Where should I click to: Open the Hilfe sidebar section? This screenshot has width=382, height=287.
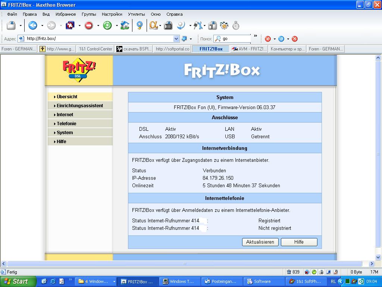point(80,142)
